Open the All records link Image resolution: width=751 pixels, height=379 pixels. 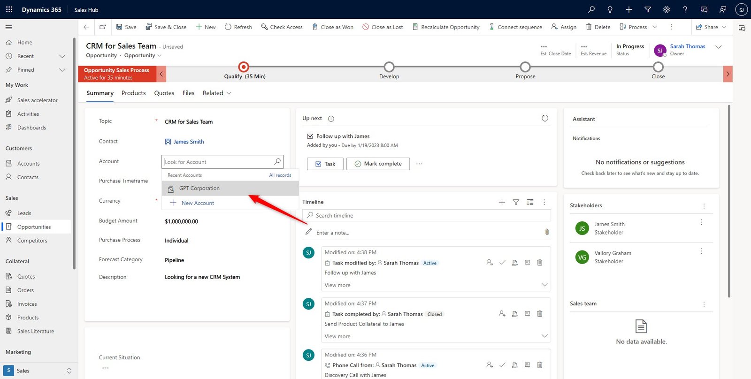click(280, 175)
